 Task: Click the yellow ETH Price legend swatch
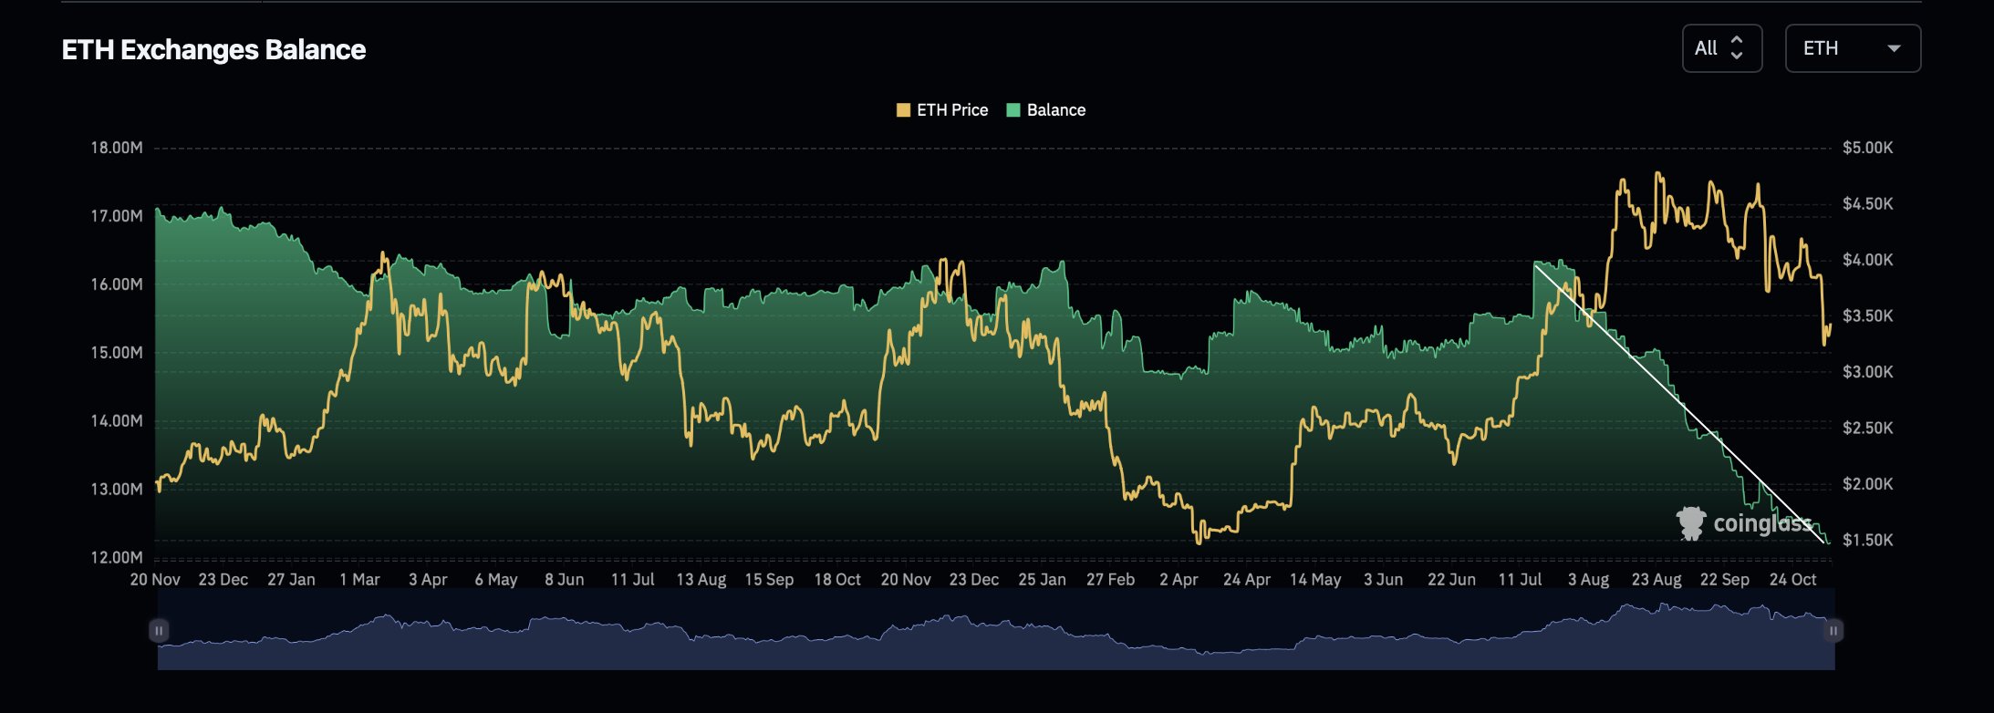click(903, 110)
